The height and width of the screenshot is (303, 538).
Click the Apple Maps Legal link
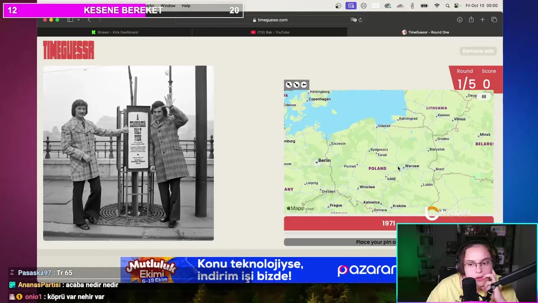[x=310, y=209]
